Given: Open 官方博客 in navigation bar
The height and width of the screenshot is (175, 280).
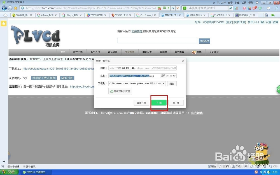Looking at the screenshot, I should (x=179, y=52).
